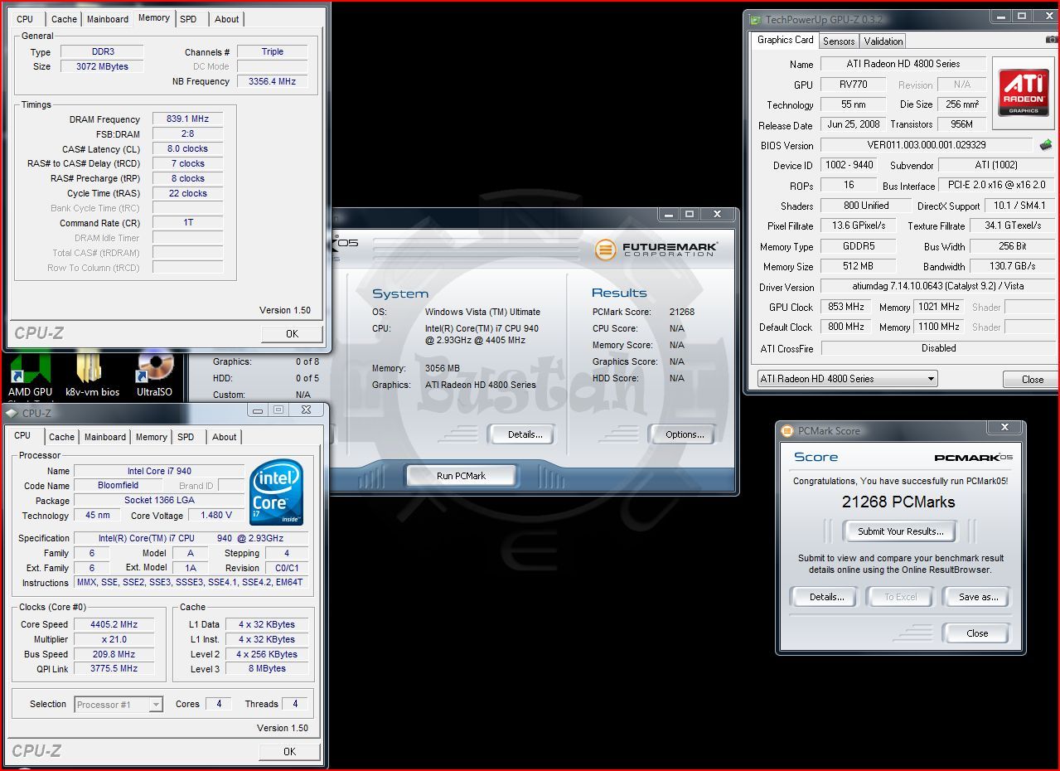Click the 21268 PCMarks score text

898,502
